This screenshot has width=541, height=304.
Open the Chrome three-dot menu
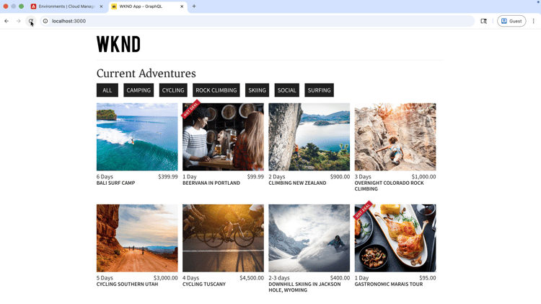(533, 21)
